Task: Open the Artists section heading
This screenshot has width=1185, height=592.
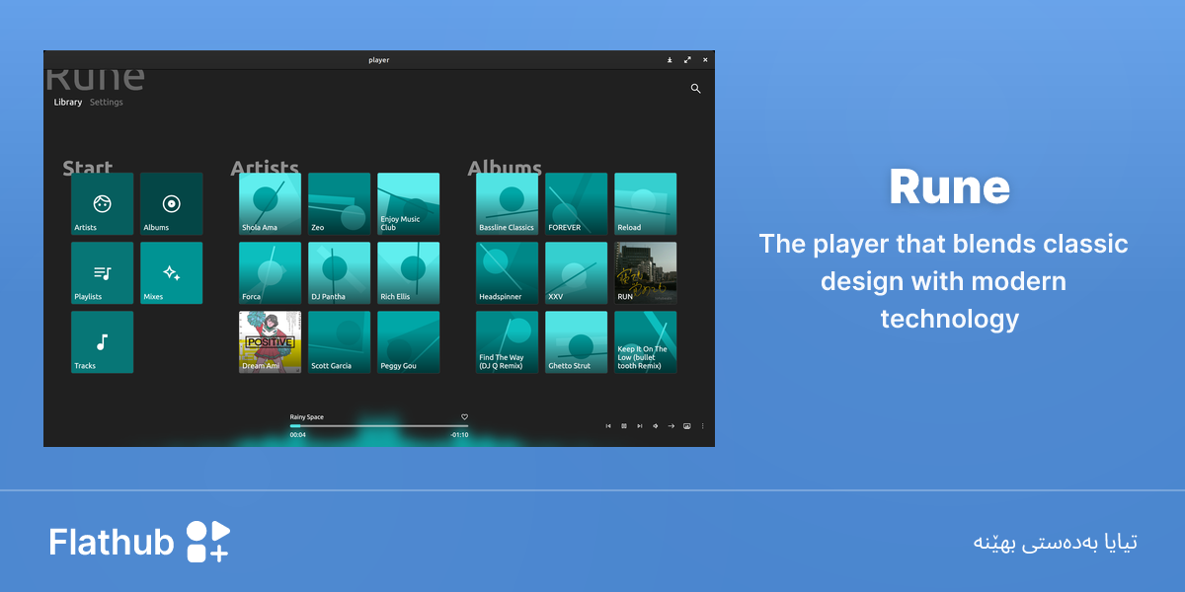Action: 265,168
